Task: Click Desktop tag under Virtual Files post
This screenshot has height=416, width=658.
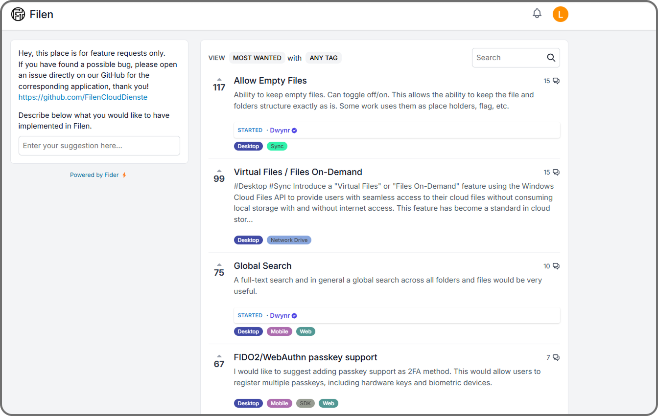Action: [248, 240]
